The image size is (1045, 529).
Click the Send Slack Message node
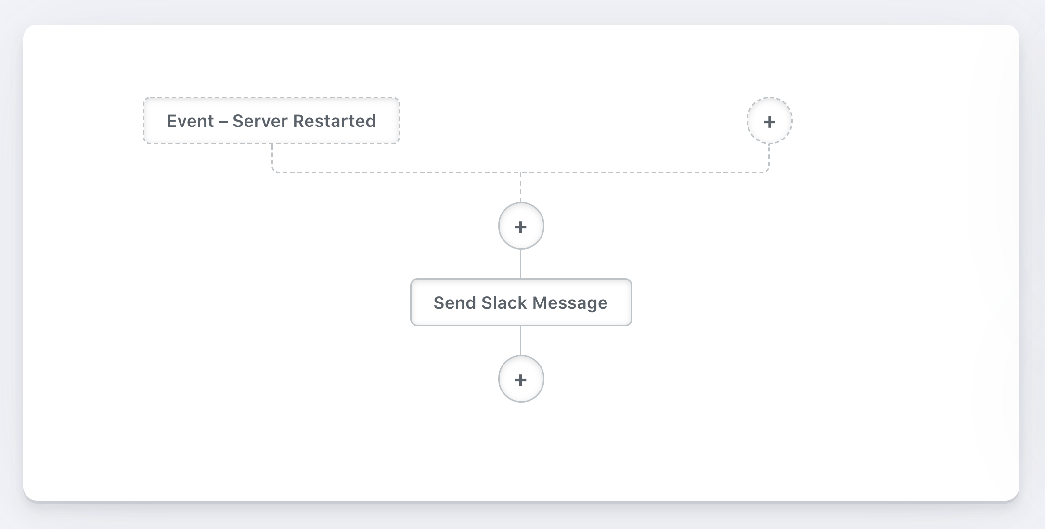click(x=521, y=302)
